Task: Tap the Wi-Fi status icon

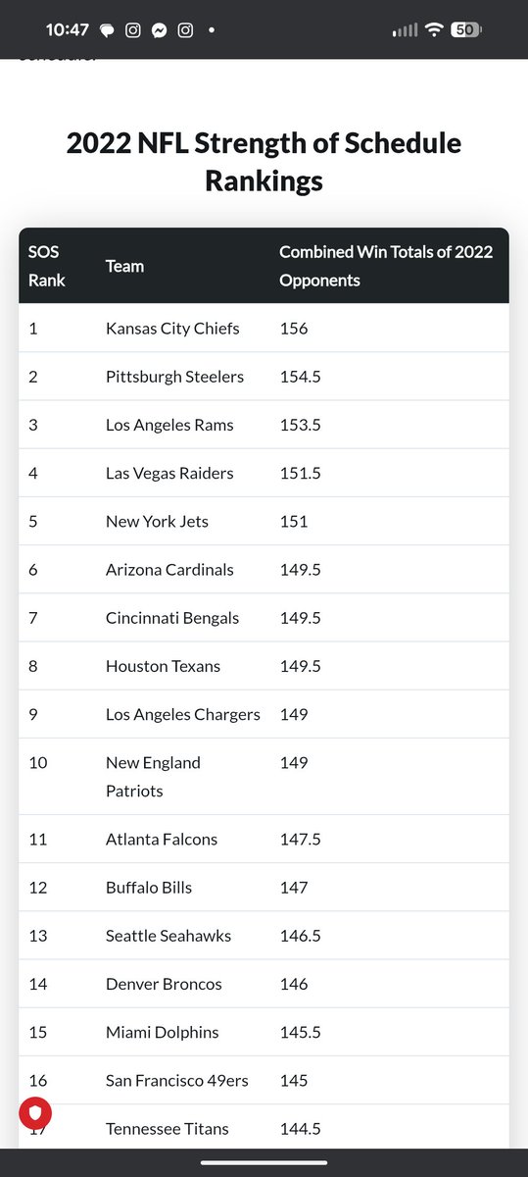Action: (x=434, y=30)
